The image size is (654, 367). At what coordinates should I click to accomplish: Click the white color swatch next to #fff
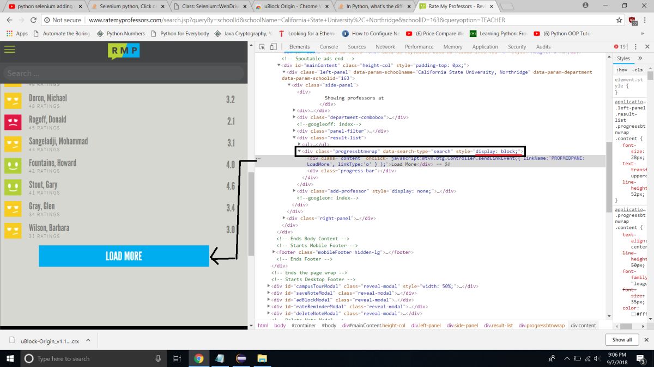tap(634, 314)
